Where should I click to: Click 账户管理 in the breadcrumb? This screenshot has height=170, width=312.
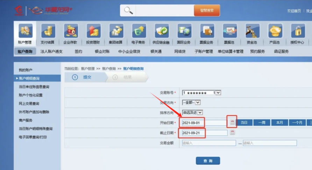coord(88,68)
